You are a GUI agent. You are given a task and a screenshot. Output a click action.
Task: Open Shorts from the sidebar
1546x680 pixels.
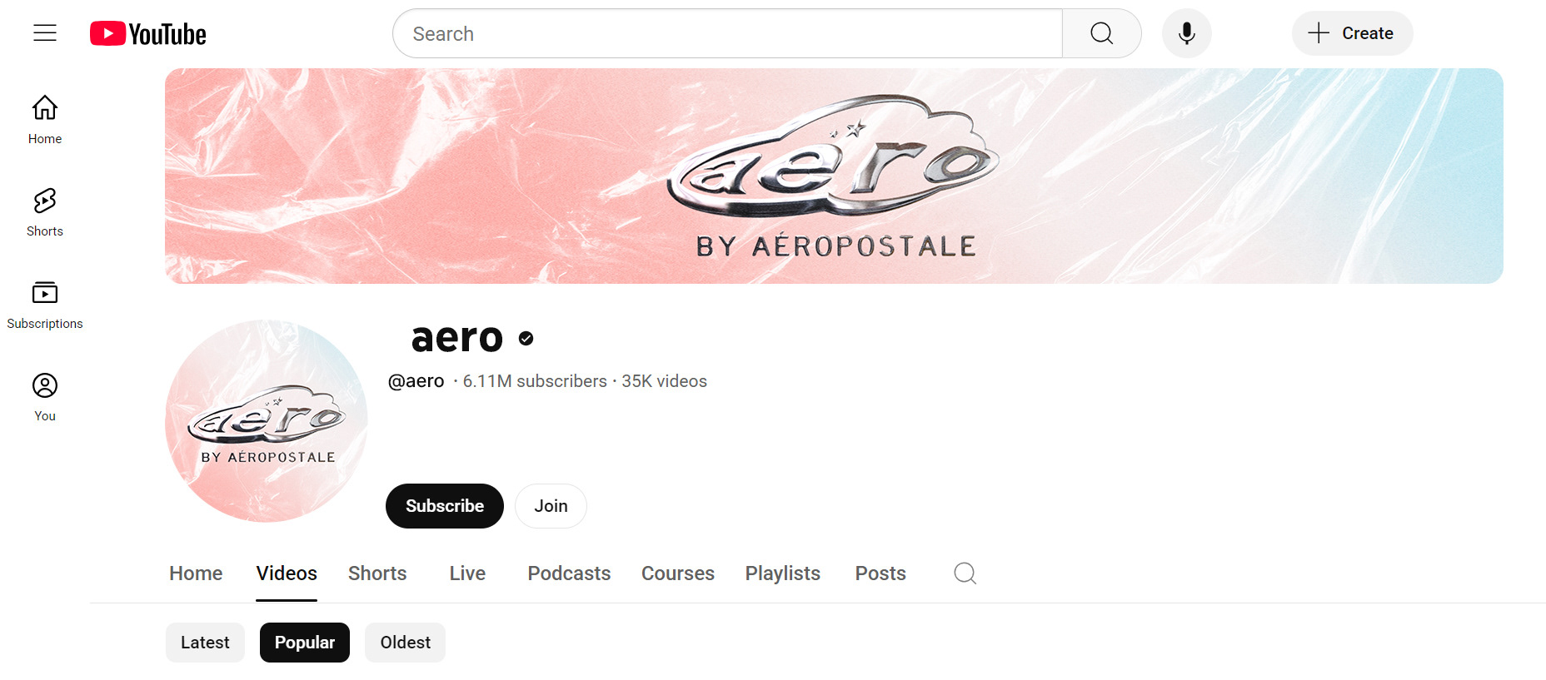tap(45, 212)
